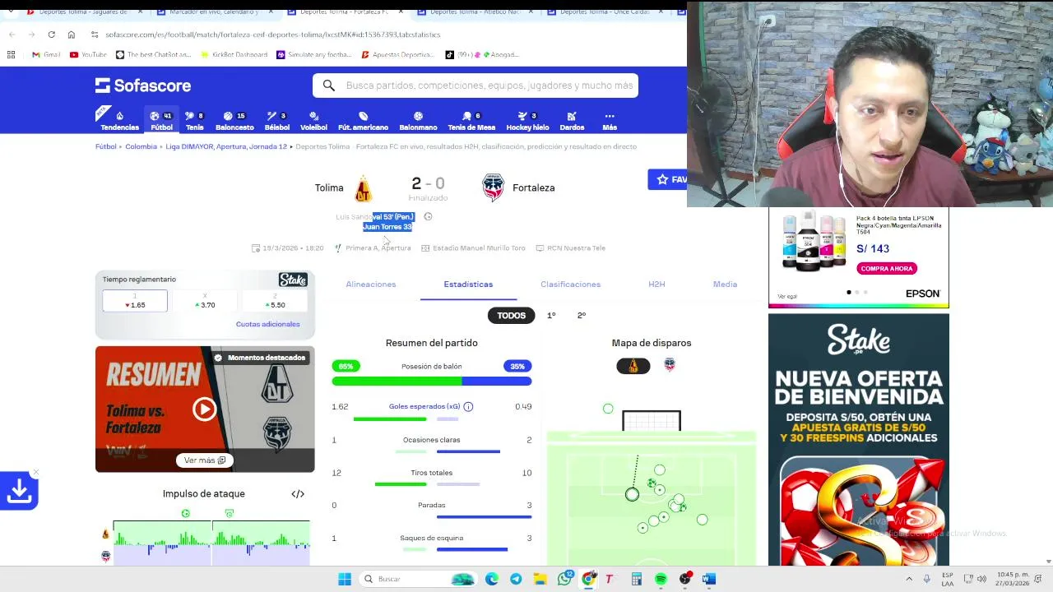Click the embed code icon beside Impulso de ataque

point(298,494)
